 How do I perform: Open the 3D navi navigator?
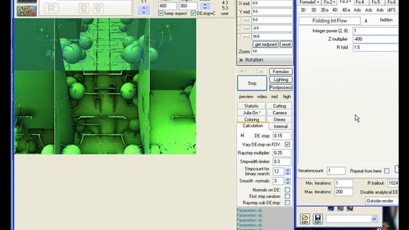click(x=27, y=11)
